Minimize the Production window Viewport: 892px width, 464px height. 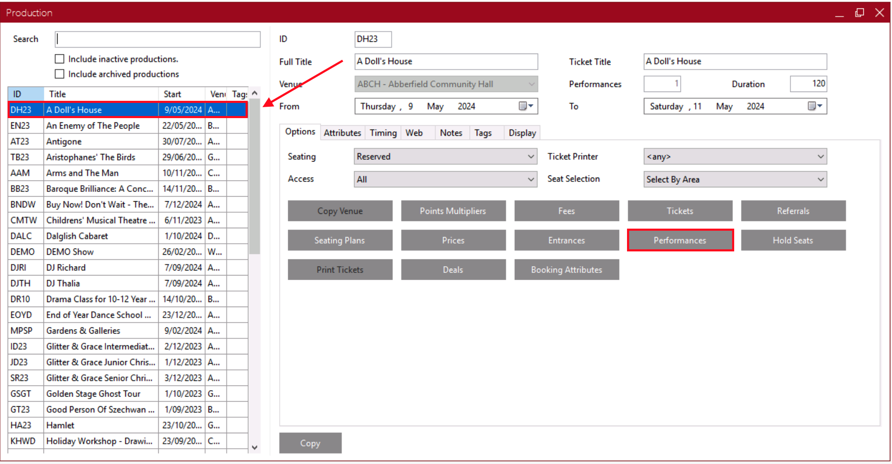tap(839, 13)
